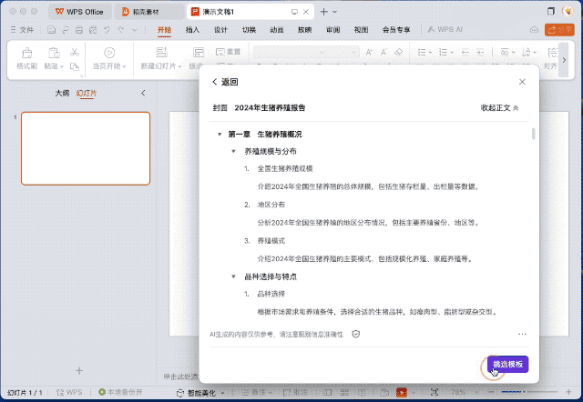Screen dimensions: 583x402
Task: Select outline item 全国生猪养殖规模
Action: [285, 168]
